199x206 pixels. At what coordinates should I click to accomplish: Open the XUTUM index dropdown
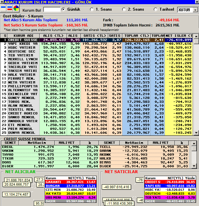tap(195, 10)
